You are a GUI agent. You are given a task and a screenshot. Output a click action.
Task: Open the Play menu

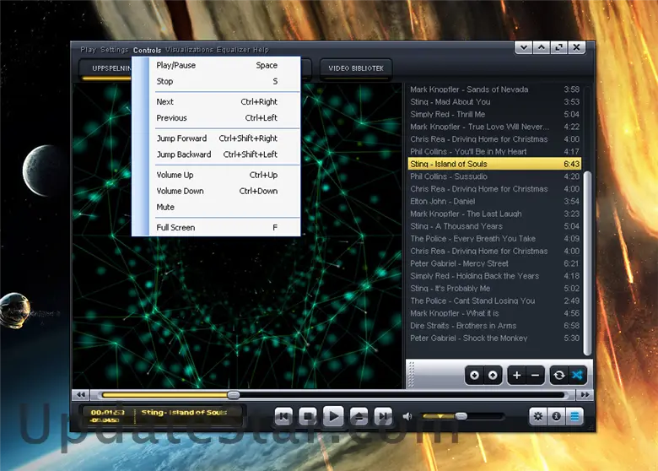88,50
